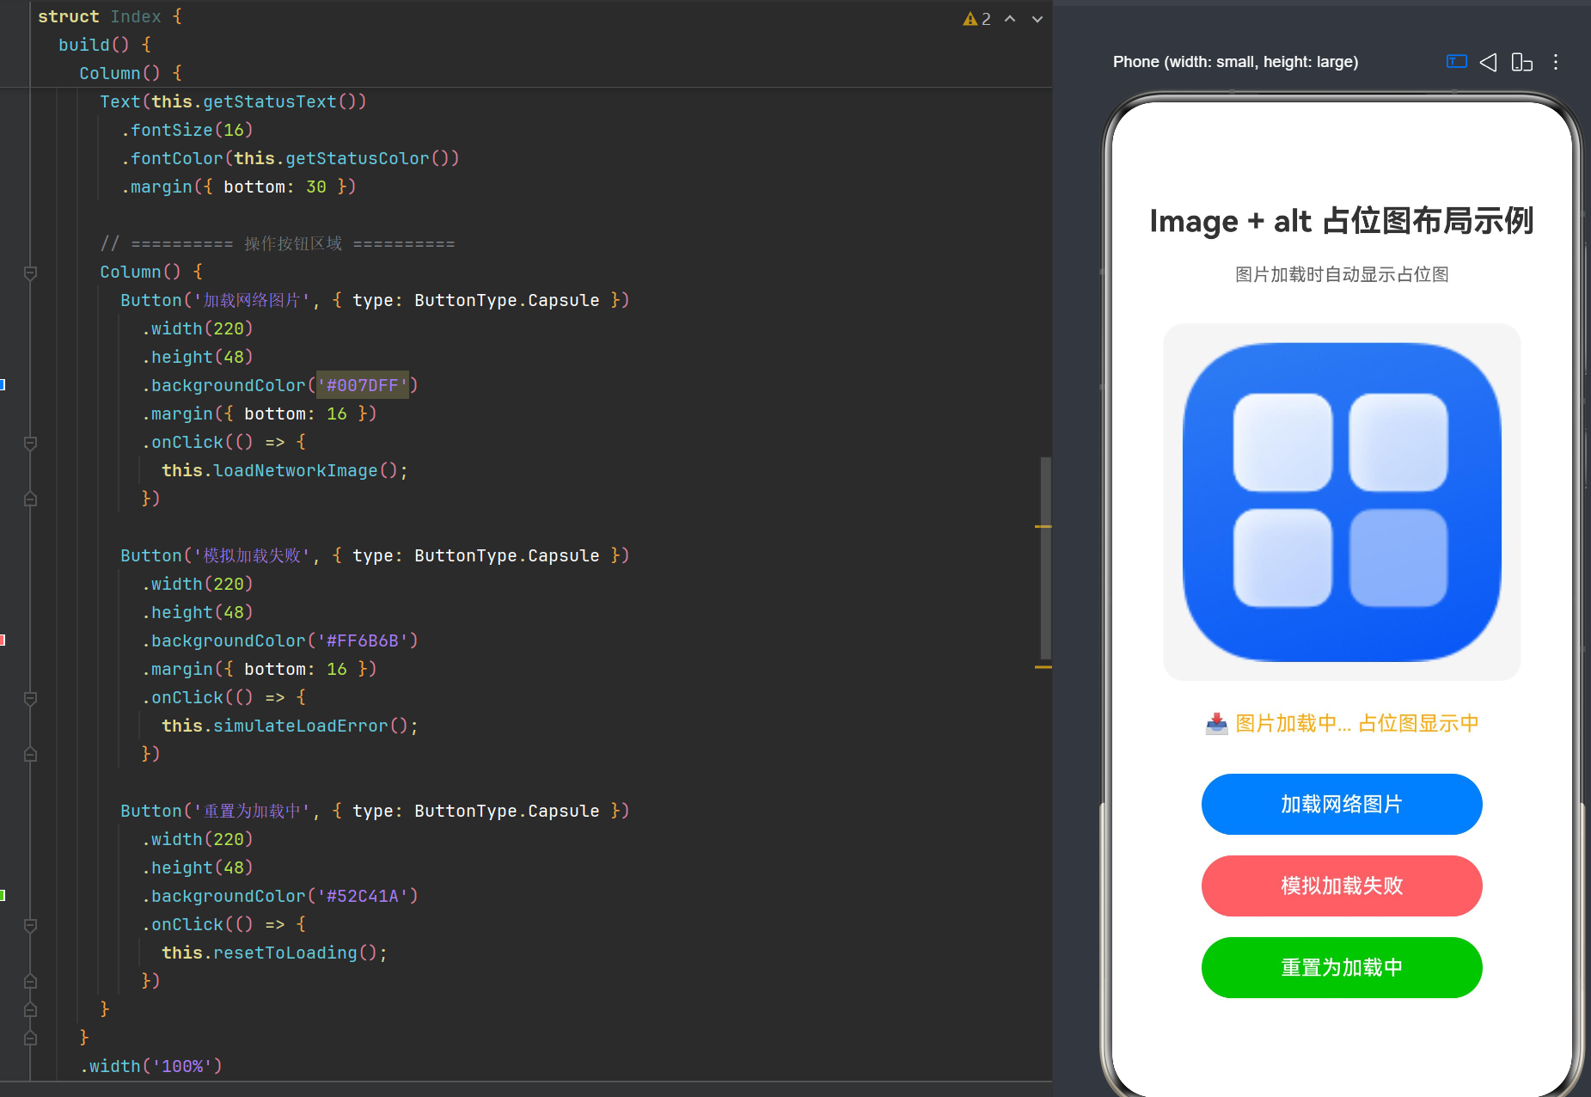Fold the onClick block calling loadNetworkImage

(30, 443)
